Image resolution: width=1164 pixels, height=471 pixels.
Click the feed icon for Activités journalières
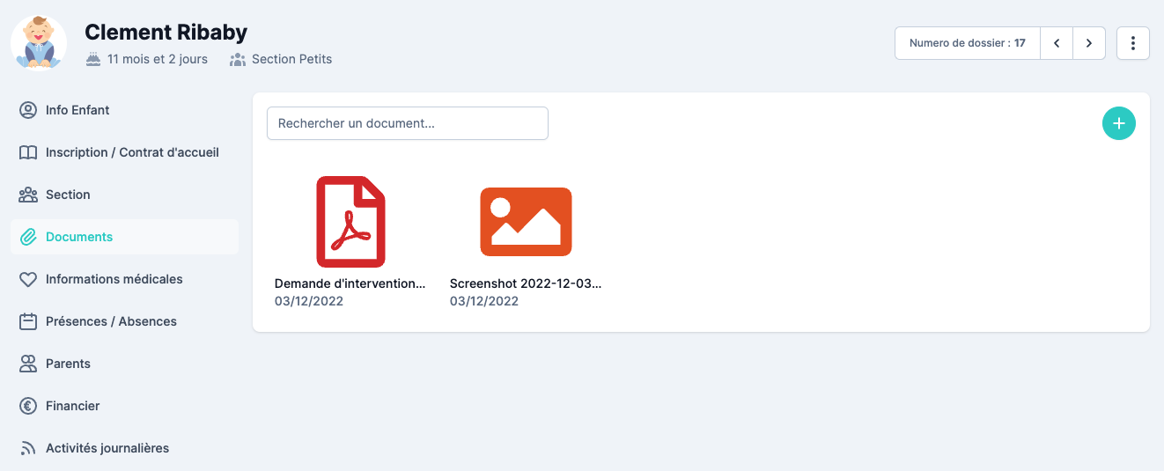click(x=28, y=448)
